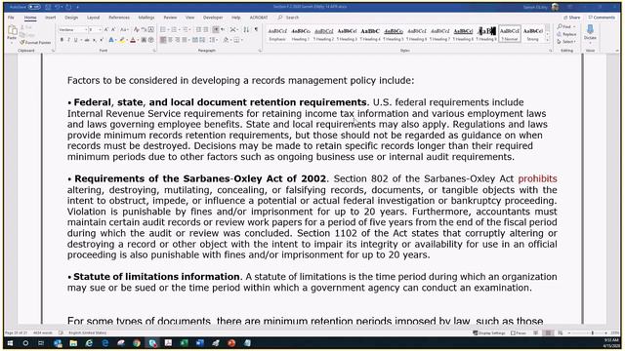Apply the Strong style
The image size is (625, 351).
[533, 34]
